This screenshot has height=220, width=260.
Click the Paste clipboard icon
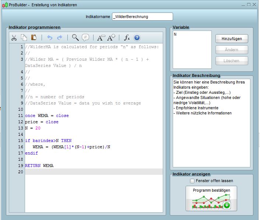[34, 38]
